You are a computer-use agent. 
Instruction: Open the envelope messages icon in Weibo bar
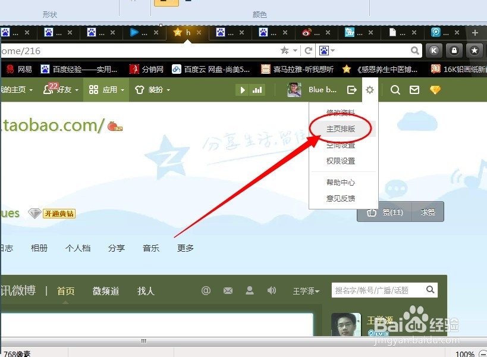point(228,290)
